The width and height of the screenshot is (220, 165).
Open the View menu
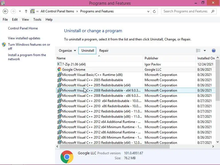(x=25, y=20)
